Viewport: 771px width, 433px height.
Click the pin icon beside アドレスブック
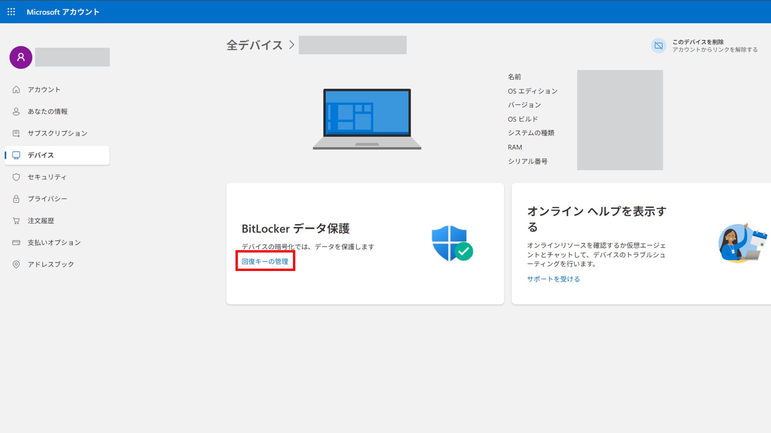[x=16, y=264]
